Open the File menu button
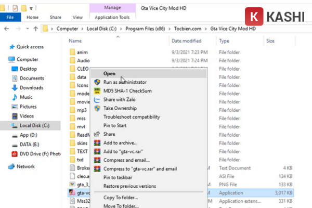 (10, 17)
